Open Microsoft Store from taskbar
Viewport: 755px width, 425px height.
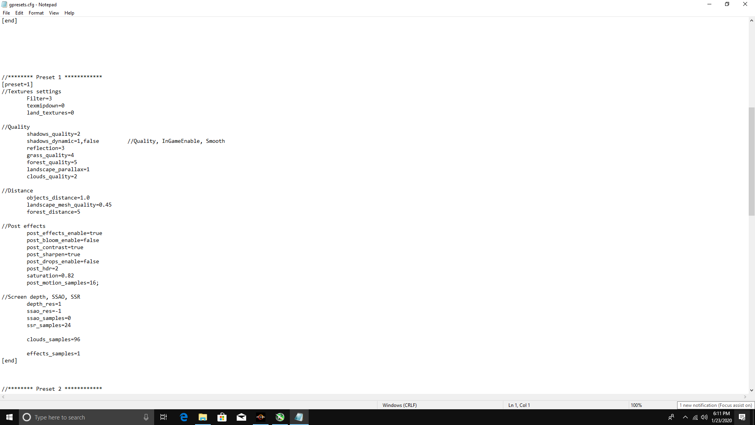[x=222, y=417]
